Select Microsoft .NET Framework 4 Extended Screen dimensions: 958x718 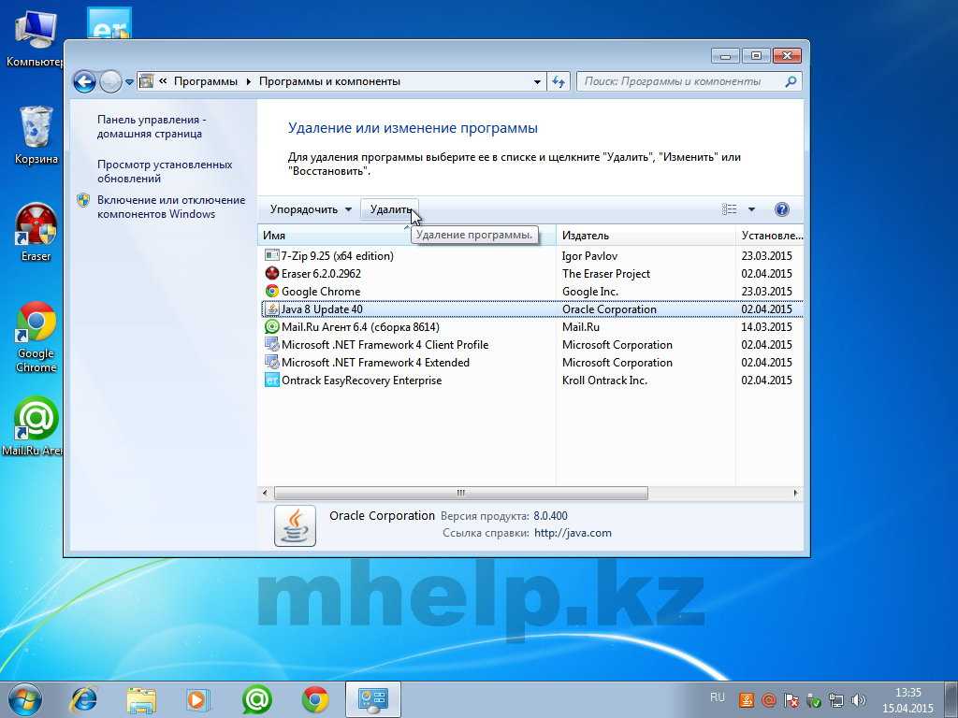[532, 362]
